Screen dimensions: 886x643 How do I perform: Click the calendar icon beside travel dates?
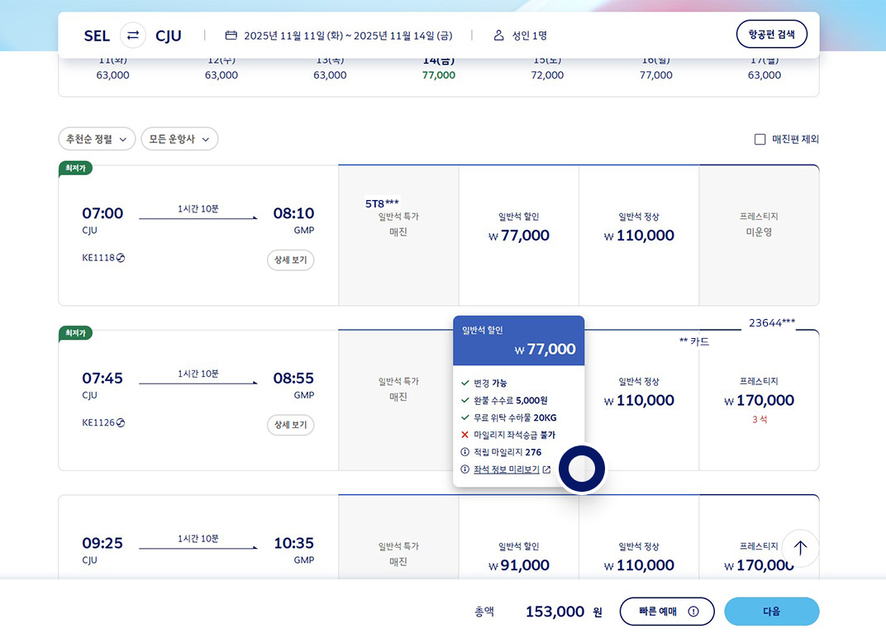click(x=231, y=36)
